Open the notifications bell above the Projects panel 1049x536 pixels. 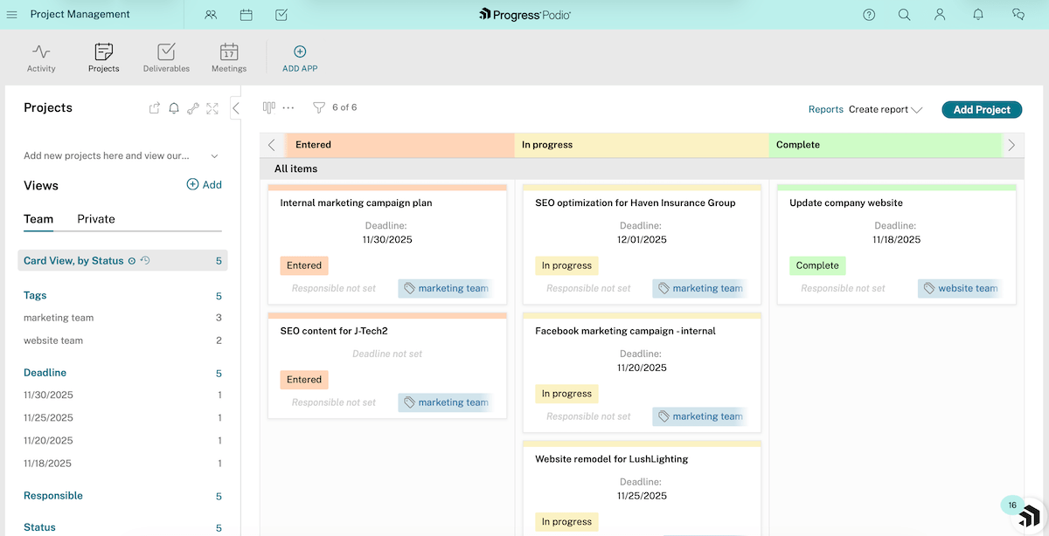click(x=173, y=107)
